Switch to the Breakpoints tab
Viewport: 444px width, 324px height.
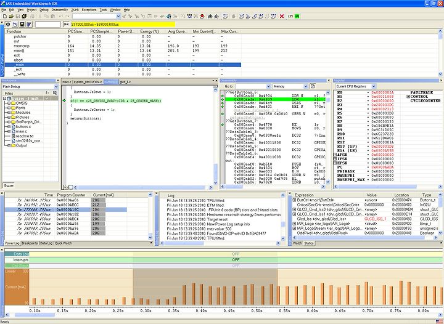[x=30, y=243]
